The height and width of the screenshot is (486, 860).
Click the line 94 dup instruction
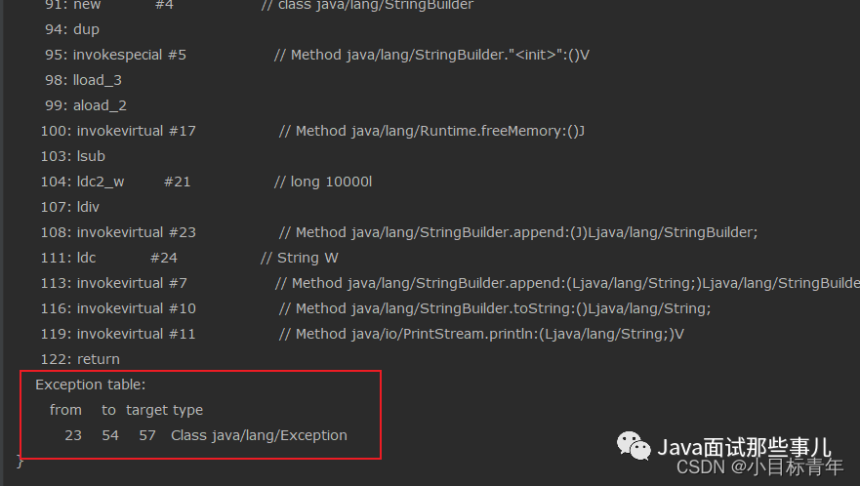point(72,29)
